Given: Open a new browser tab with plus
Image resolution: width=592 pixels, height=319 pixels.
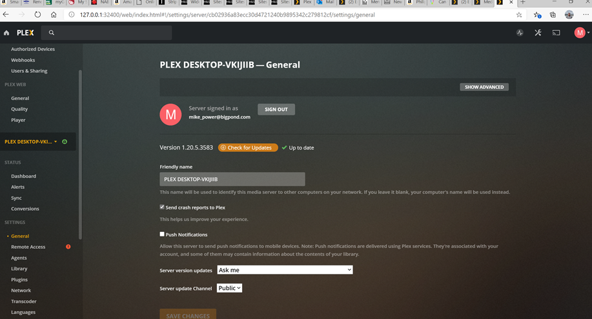Looking at the screenshot, I should tap(523, 3).
